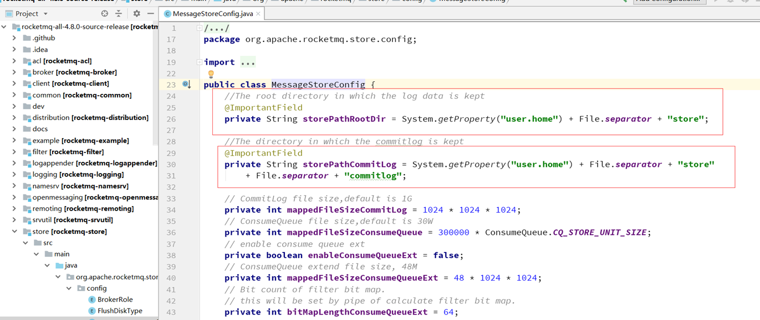Expand the acl module node
Image resolution: width=760 pixels, height=320 pixels.
pyautogui.click(x=14, y=61)
